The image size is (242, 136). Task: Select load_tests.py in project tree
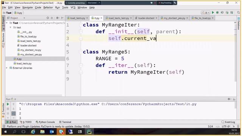(23, 63)
